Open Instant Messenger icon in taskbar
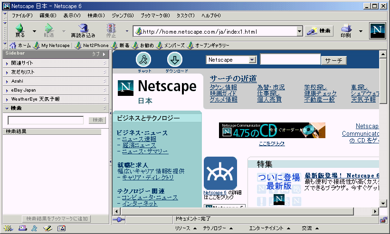Image resolution: width=390 pixels, height=234 pixels. click(x=34, y=228)
